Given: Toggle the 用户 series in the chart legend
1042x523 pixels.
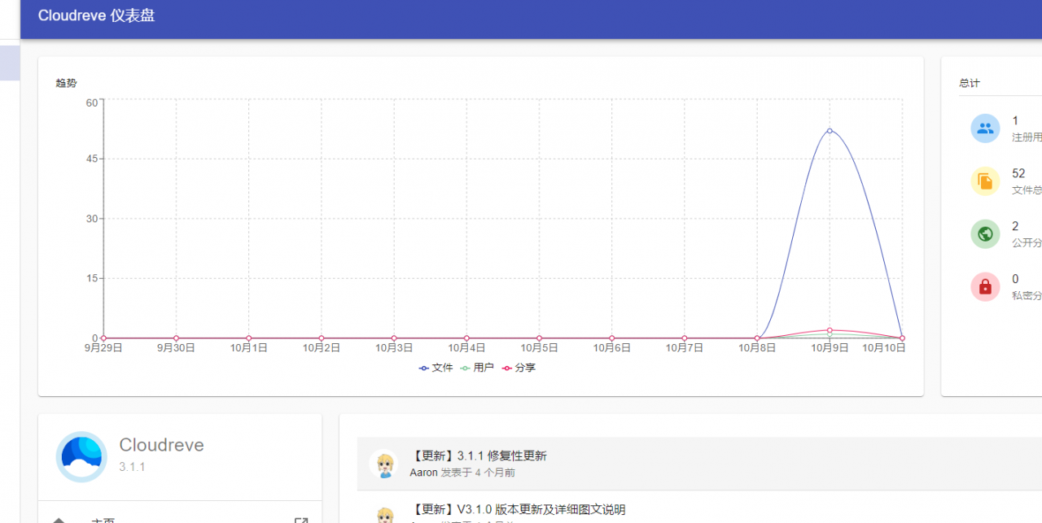Looking at the screenshot, I should (x=477, y=368).
